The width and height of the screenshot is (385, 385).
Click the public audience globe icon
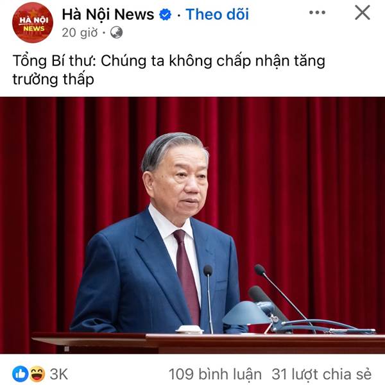[x=116, y=33]
